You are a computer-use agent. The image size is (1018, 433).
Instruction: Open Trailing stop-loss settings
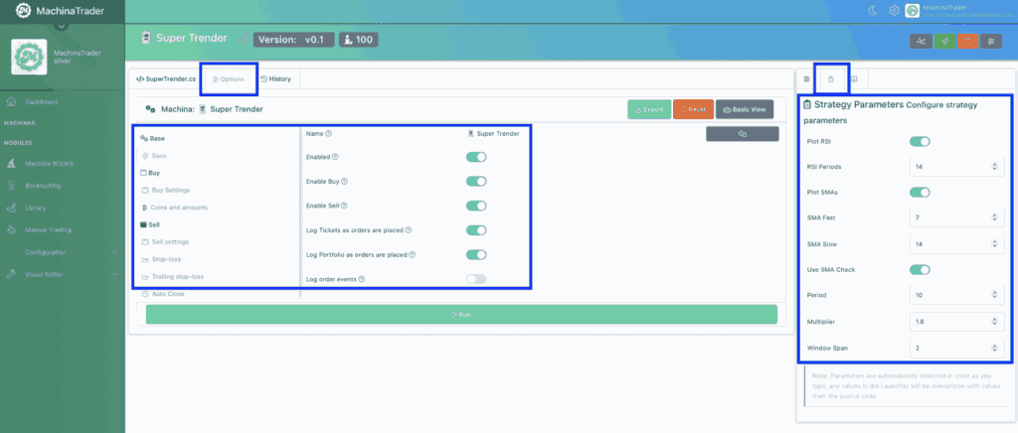coord(172,277)
